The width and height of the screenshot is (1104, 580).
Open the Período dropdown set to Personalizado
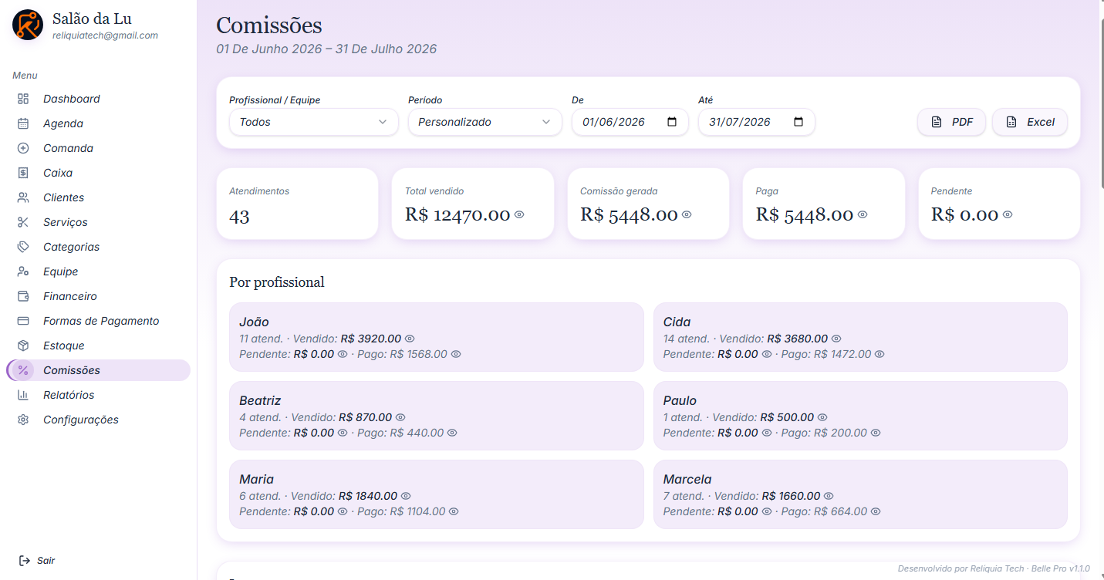point(485,122)
